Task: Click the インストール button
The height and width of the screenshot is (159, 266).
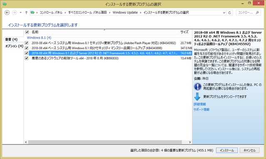Action: coord(227,150)
